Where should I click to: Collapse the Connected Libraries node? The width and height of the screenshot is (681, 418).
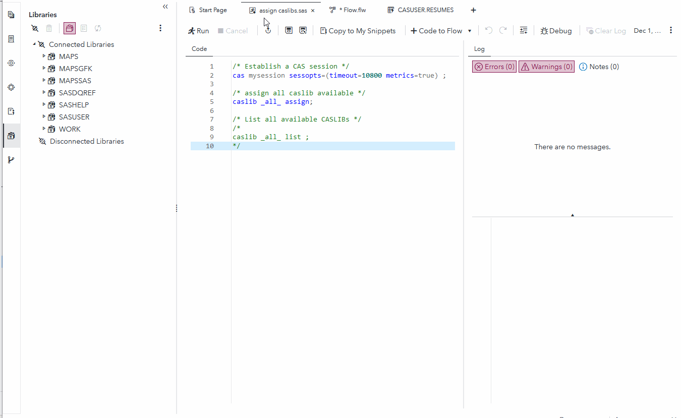(34, 44)
